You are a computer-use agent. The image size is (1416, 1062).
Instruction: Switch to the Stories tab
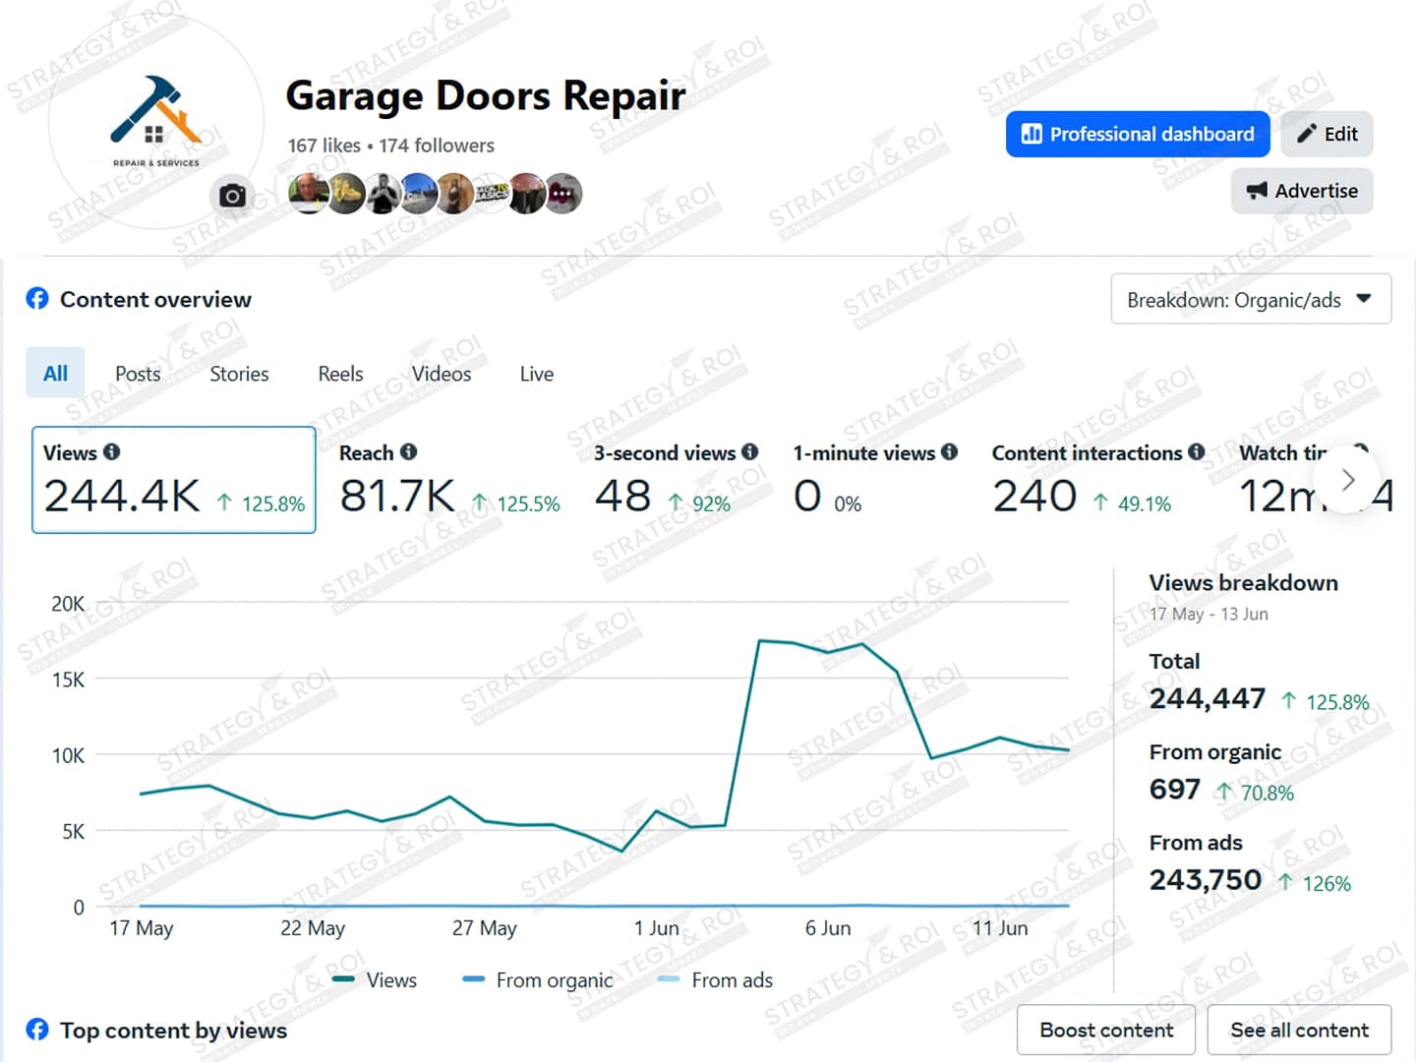[x=239, y=374]
